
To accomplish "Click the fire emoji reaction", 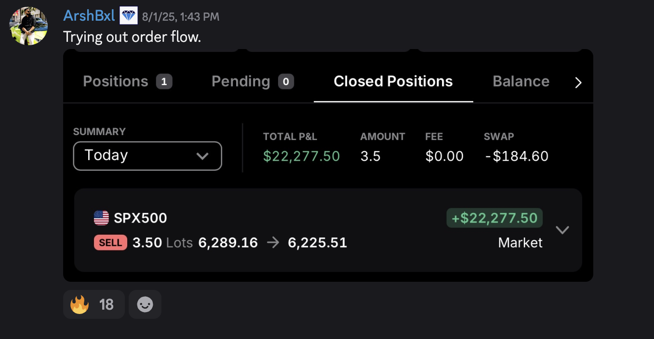I will pos(80,304).
